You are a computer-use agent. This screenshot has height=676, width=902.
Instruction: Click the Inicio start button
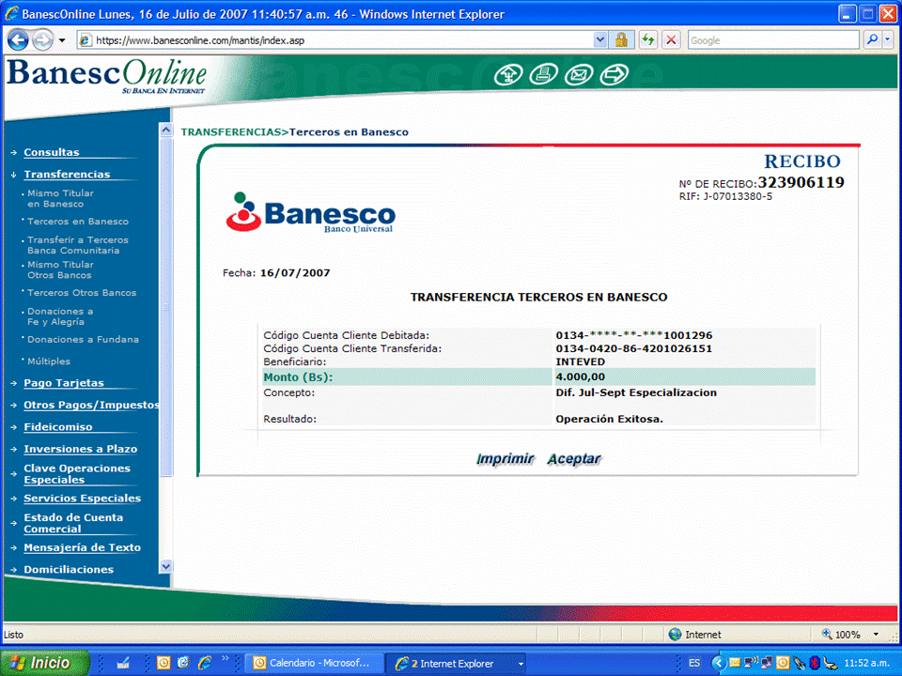point(44,663)
